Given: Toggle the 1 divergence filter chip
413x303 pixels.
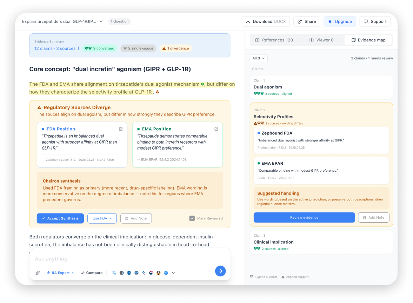Looking at the screenshot, I should 175,48.
